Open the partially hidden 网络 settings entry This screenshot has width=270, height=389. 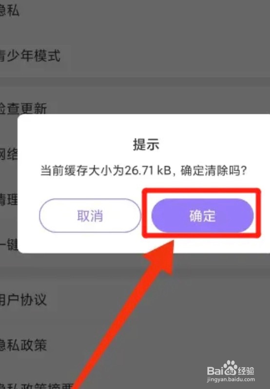[x=9, y=154]
